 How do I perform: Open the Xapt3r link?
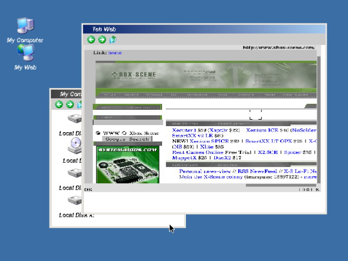pyautogui.click(x=219, y=130)
